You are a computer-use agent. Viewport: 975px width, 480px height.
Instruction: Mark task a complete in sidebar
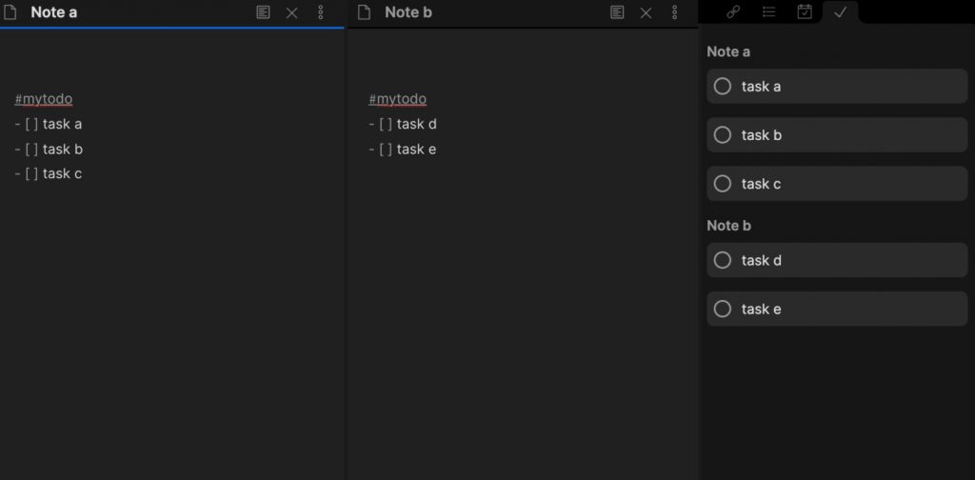click(722, 86)
